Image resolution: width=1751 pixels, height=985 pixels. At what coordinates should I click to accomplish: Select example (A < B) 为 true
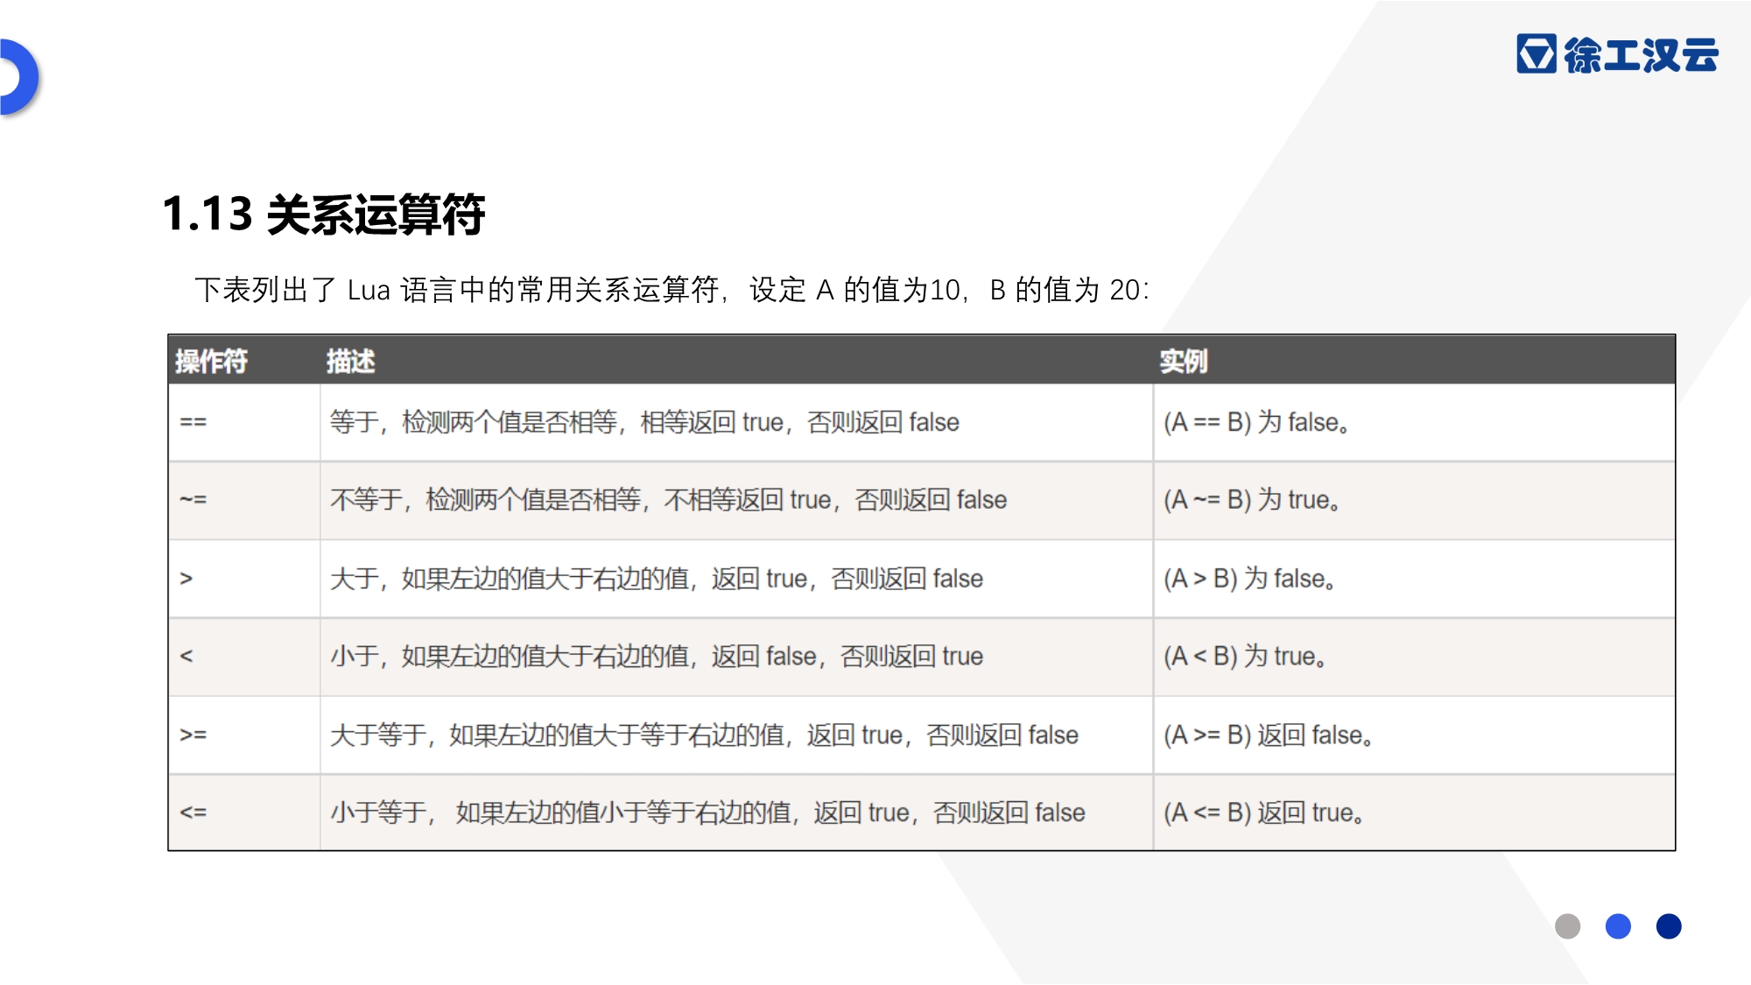(x=1245, y=656)
